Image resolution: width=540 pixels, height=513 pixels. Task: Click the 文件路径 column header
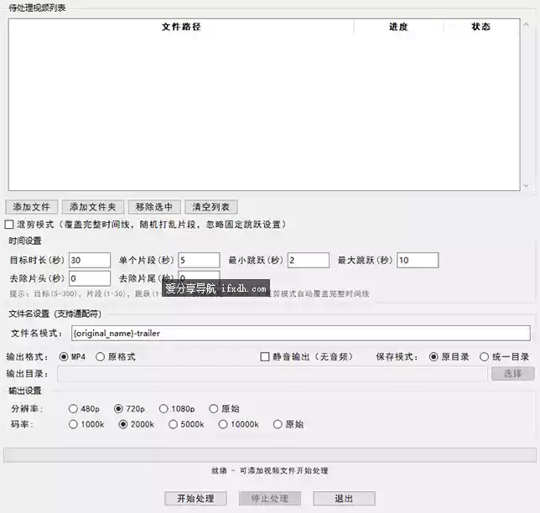pos(181,27)
